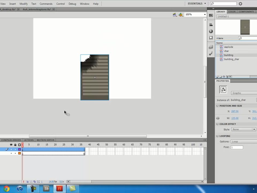Open iTunes from the taskbar
257x193 pixels.
(20, 189)
